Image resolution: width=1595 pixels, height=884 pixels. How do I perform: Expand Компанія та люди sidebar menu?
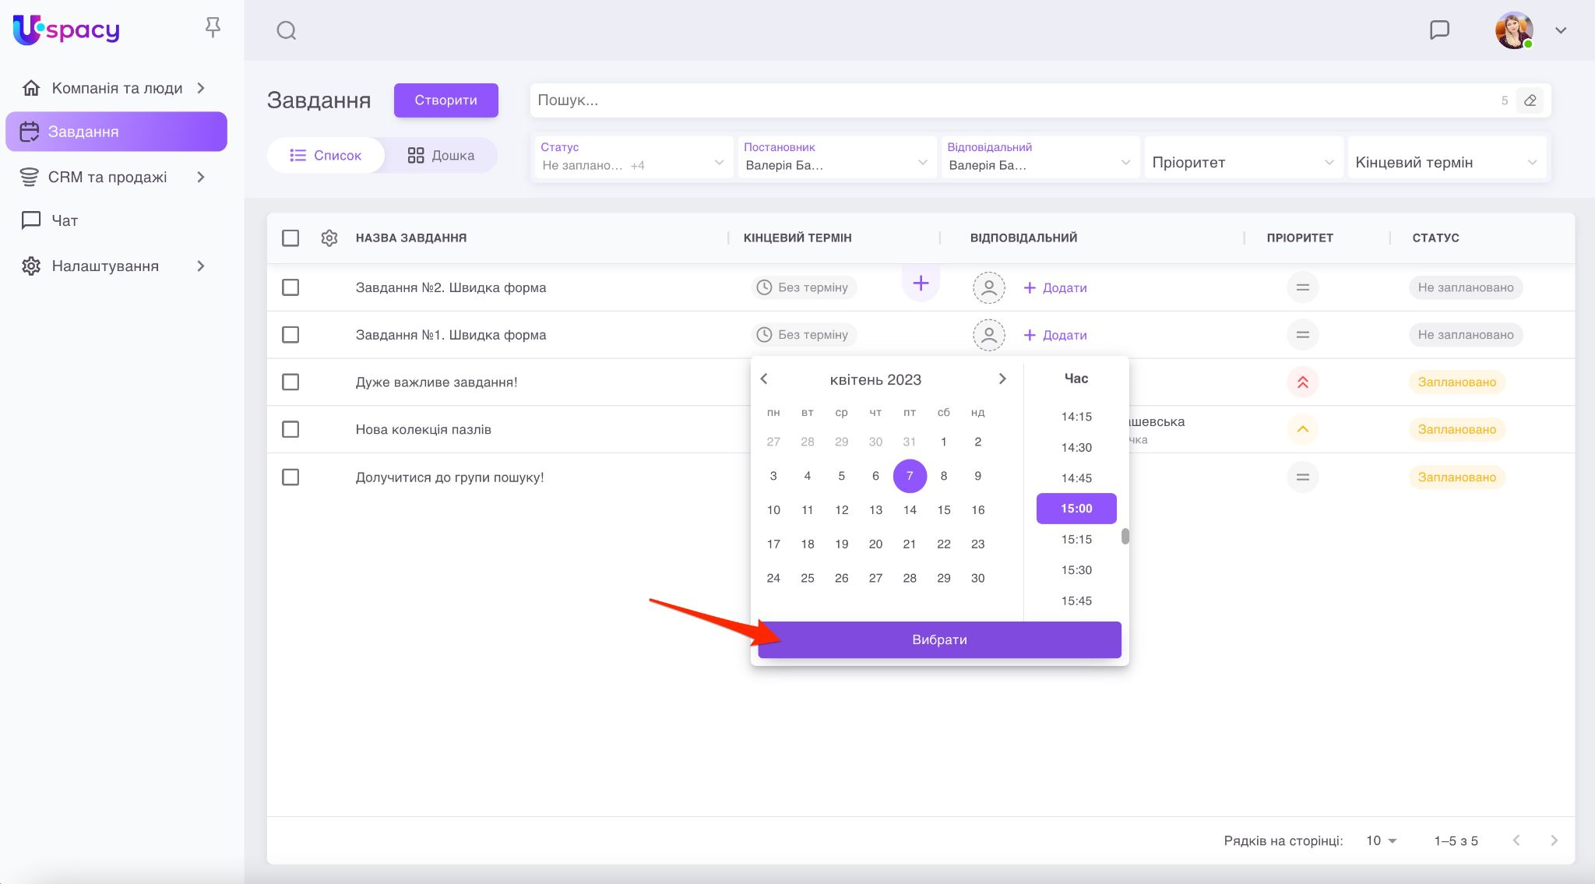(117, 88)
